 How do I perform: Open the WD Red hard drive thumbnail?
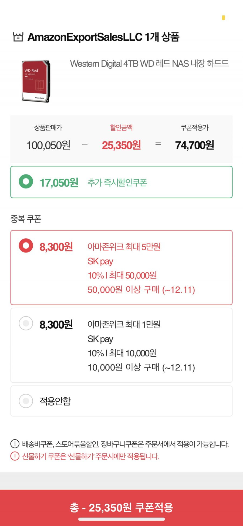tap(36, 81)
